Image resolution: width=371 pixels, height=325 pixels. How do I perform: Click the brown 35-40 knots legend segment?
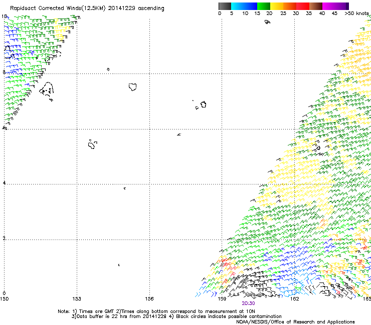pyautogui.click(x=316, y=6)
